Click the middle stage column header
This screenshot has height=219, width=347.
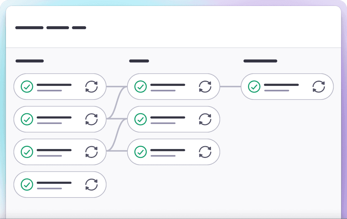pyautogui.click(x=139, y=61)
